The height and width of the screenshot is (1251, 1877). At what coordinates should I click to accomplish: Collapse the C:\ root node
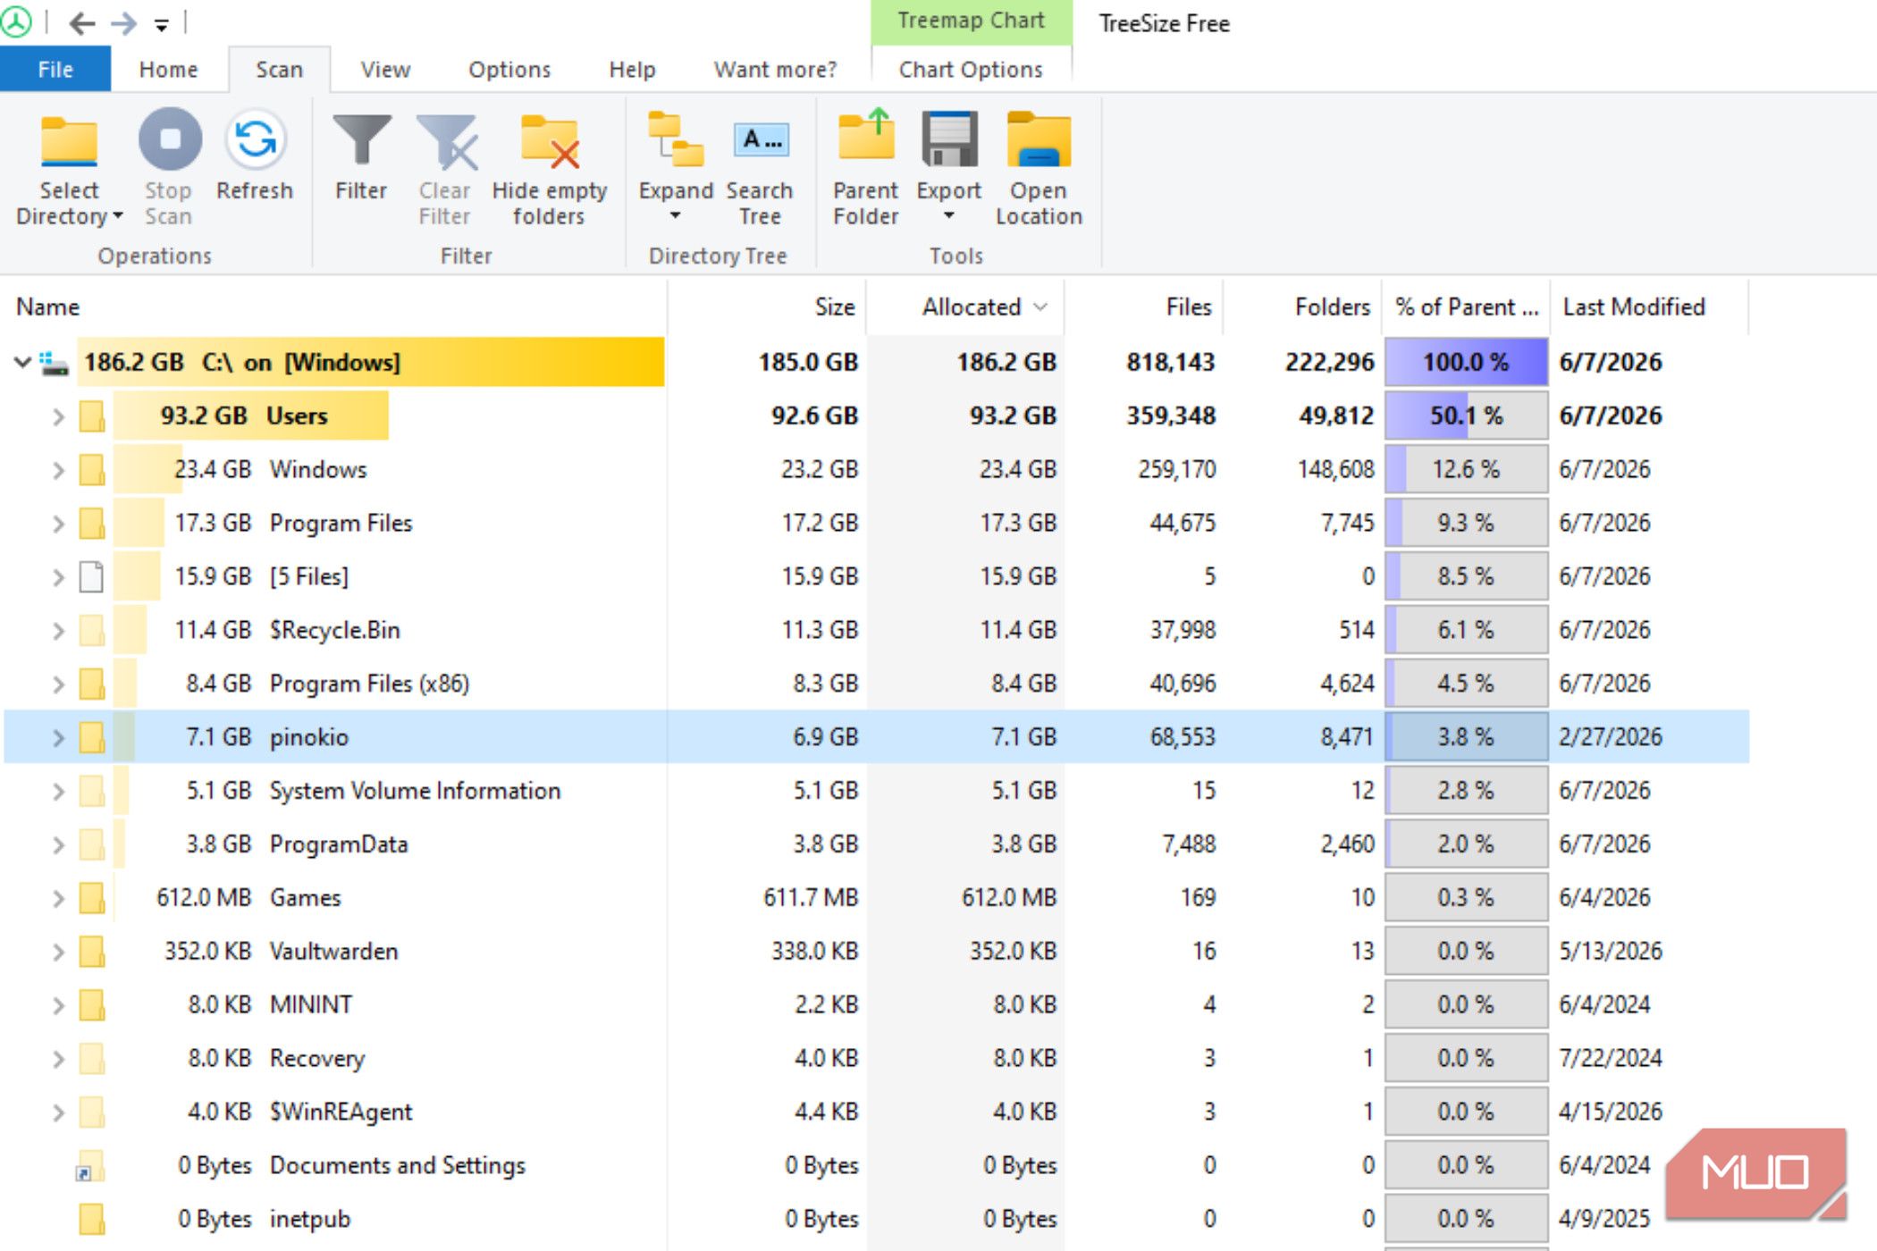coord(22,363)
